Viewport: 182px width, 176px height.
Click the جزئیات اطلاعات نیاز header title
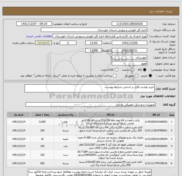coord(161,11)
